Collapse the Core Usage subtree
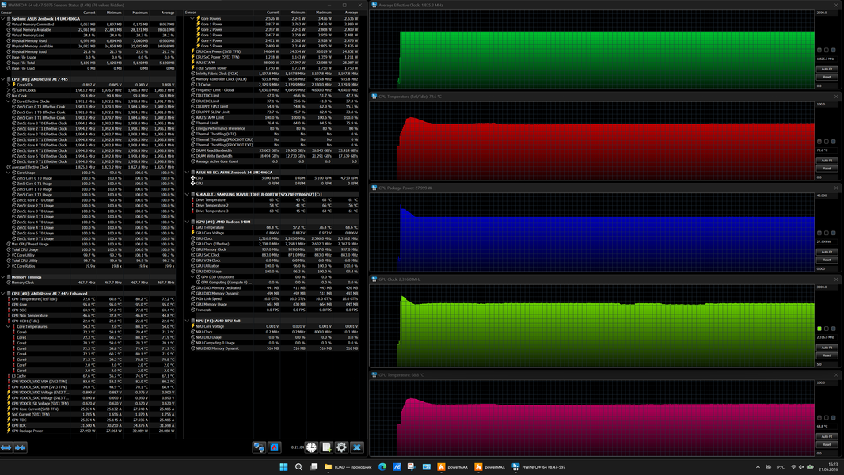The height and width of the screenshot is (475, 844). point(8,173)
